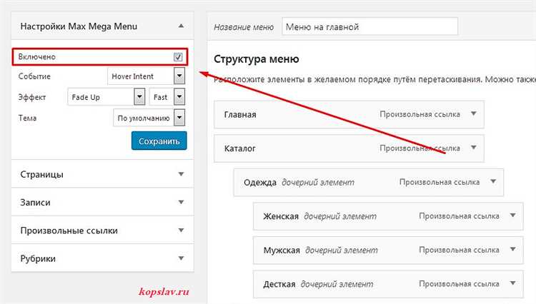This screenshot has width=536, height=304.
Task: Select the Мужская menu item title
Action: 282,250
